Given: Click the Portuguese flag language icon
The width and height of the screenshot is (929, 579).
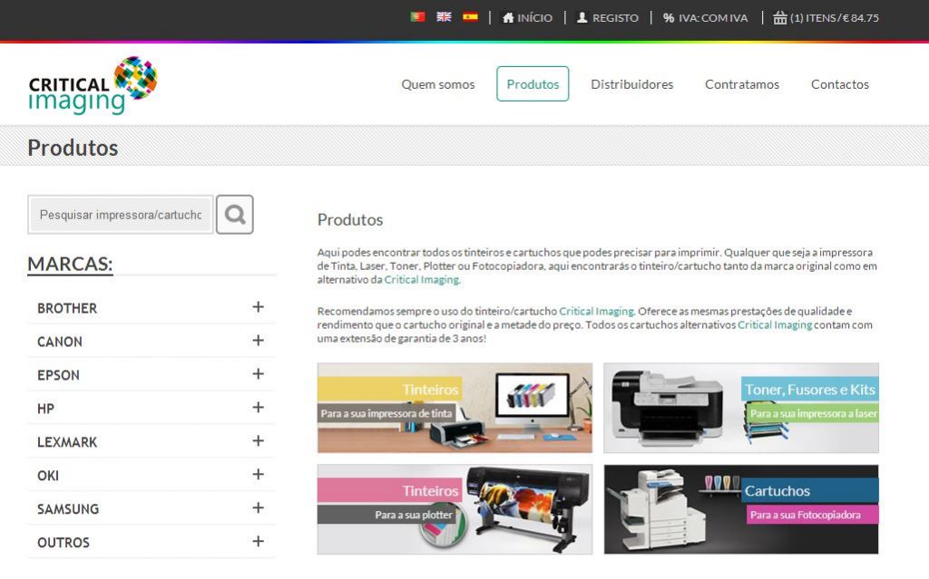Looking at the screenshot, I should (x=417, y=17).
